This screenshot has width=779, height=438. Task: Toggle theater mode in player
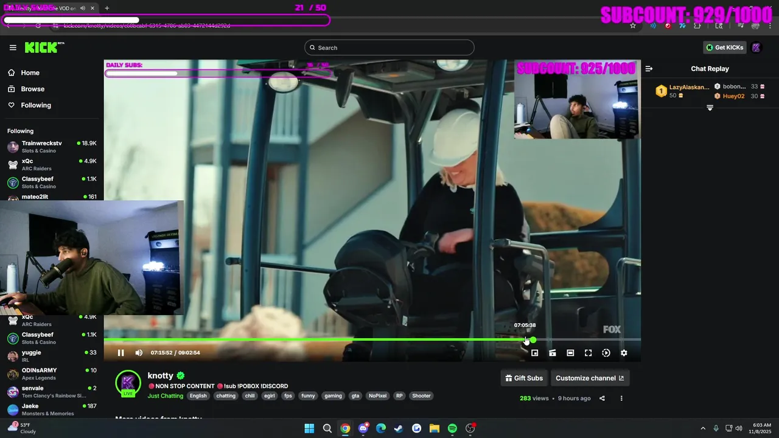coord(570,353)
